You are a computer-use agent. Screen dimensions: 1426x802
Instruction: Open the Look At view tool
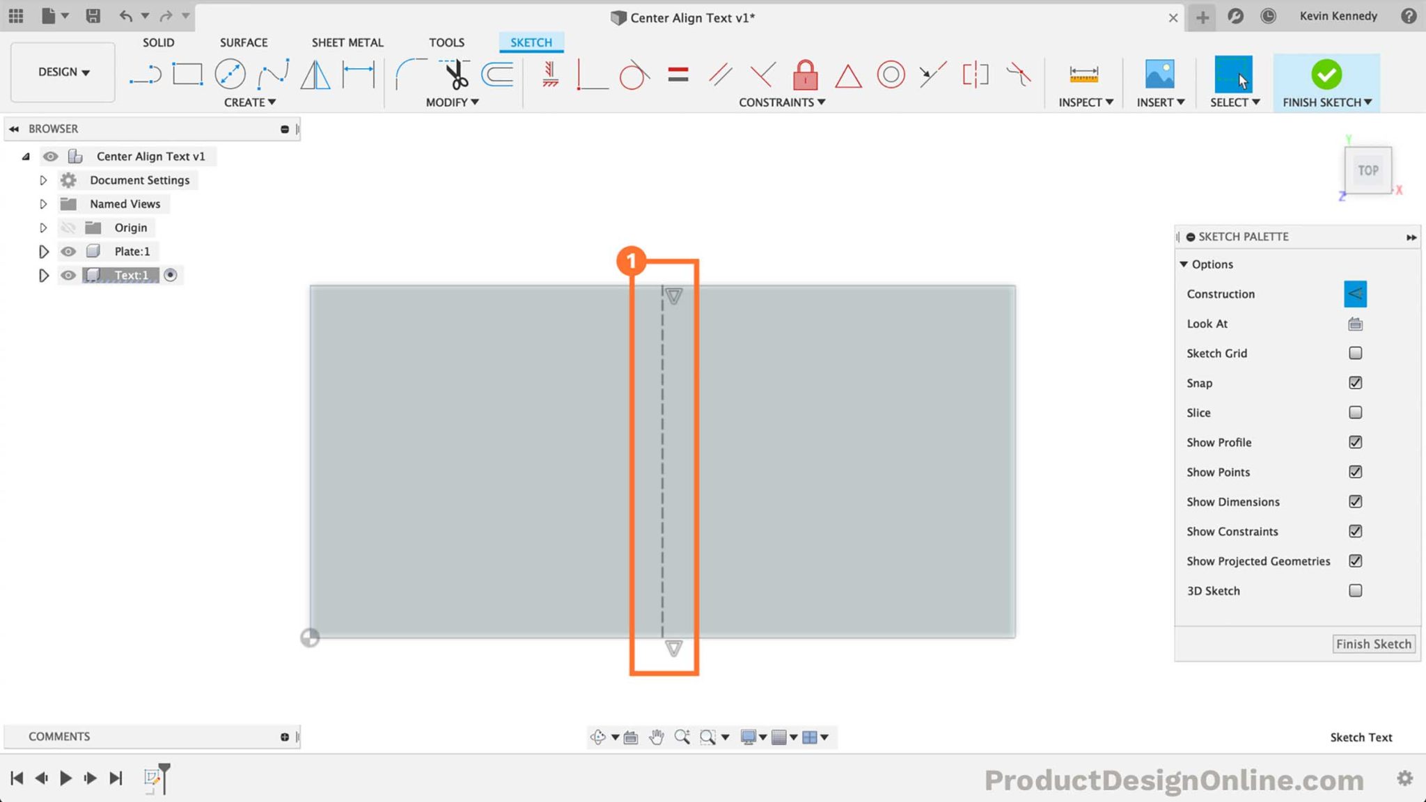[1355, 323]
